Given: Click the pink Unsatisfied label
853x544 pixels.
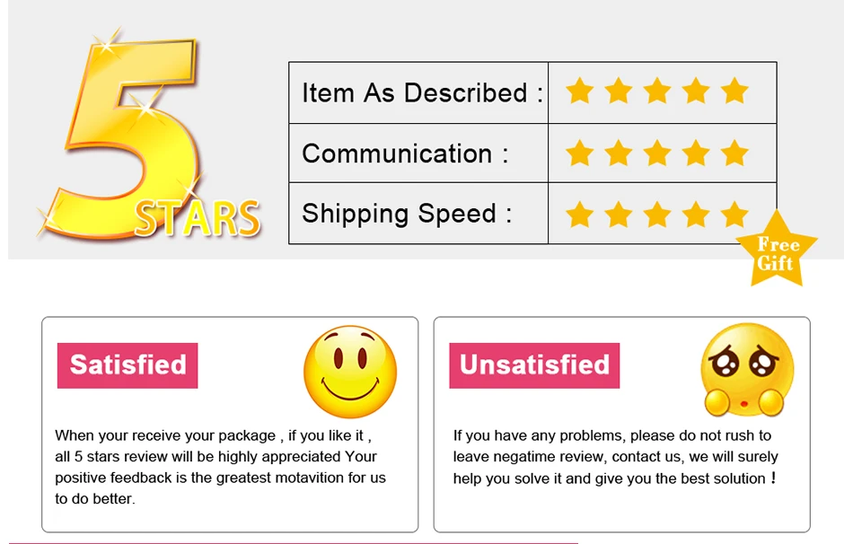Looking at the screenshot, I should pos(534,365).
